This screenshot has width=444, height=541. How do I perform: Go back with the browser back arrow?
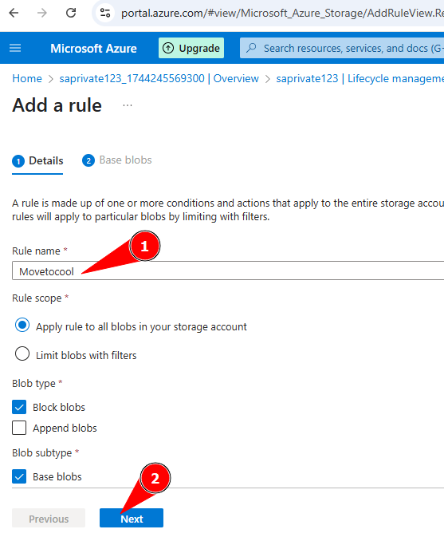click(14, 13)
